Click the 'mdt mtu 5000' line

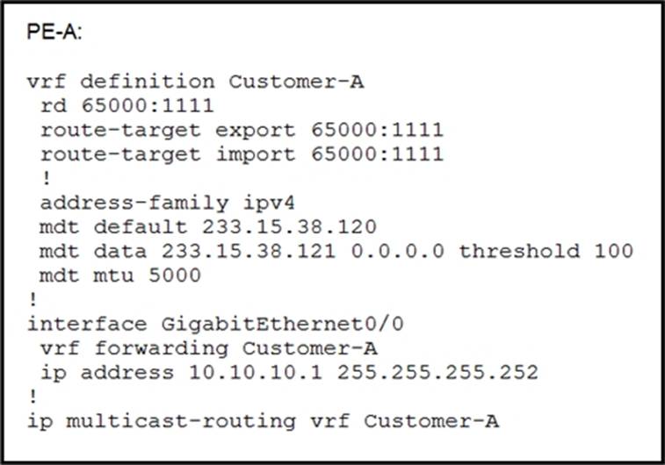(120, 275)
